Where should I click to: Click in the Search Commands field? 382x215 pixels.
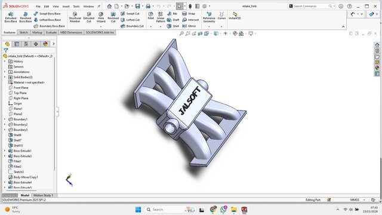pos(312,6)
